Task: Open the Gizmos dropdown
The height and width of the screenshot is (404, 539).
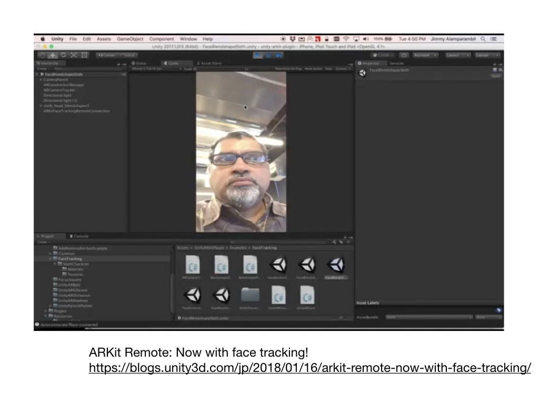Action: tap(343, 69)
